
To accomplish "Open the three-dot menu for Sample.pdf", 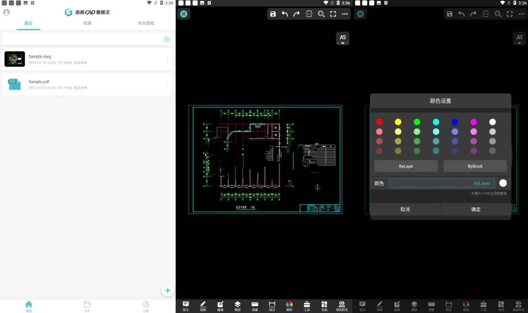I will pos(167,85).
